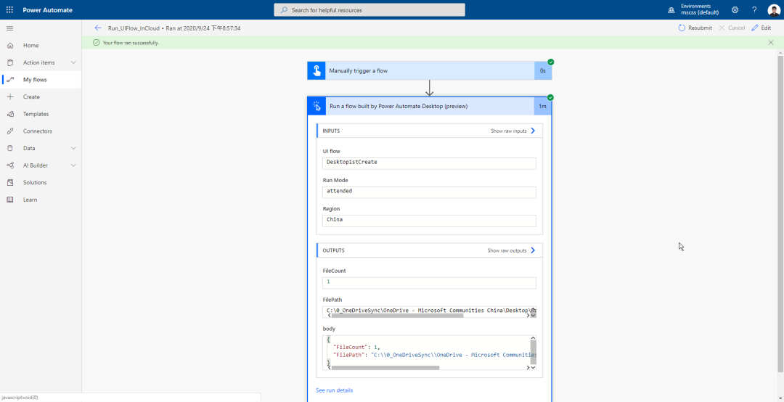784x402 pixels.
Task: Dismiss the success notification banner
Action: pos(771,43)
